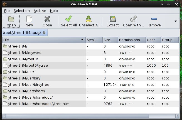Click the folder icon for ytree-1.84/root0/
182x120 pixels.
click(5, 59)
